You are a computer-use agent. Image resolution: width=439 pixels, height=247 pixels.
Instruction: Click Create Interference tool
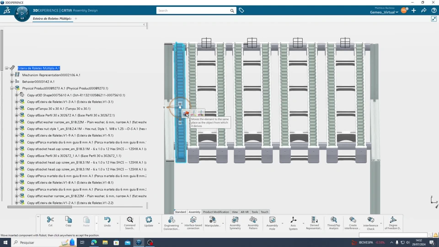click(x=353, y=223)
